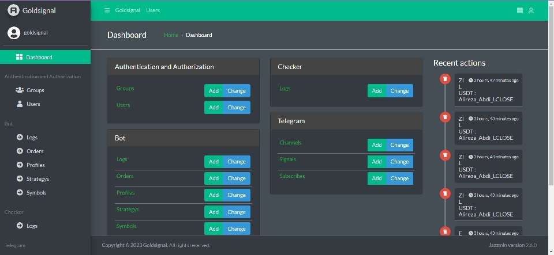
Task: Open the Orders link in Bot card
Action: 125,176
